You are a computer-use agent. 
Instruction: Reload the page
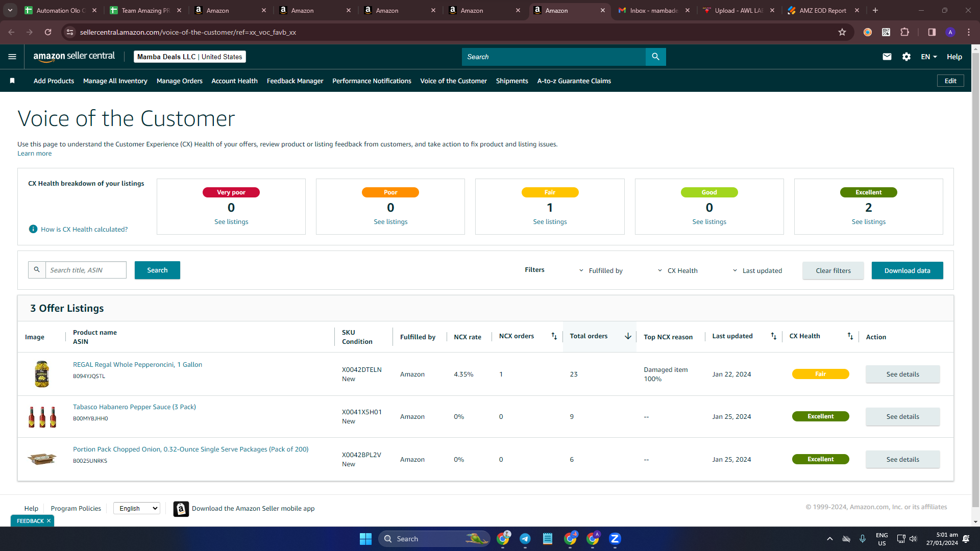tap(48, 32)
